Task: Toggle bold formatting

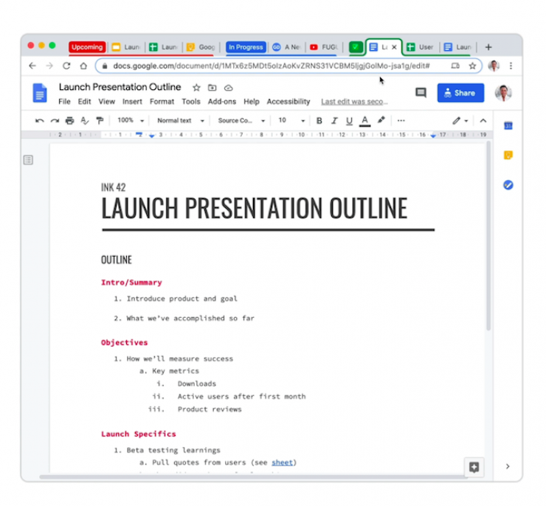Action: (319, 120)
